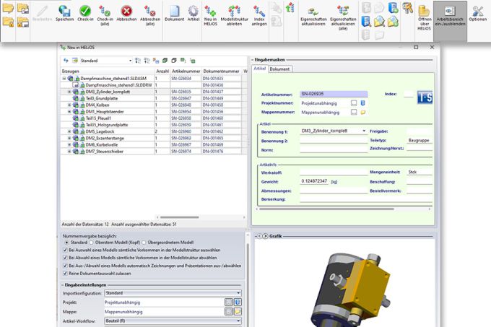Click the Speichern save icon
491x327 pixels.
[65, 12]
